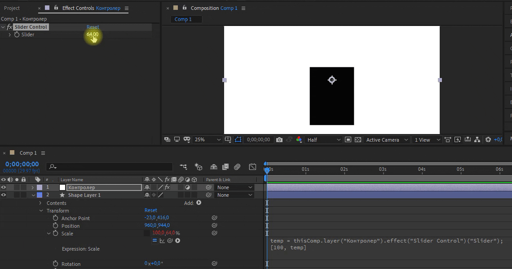Screen dimensions: 512x269
Task: Open the expression language menu play icon
Action: point(178,241)
